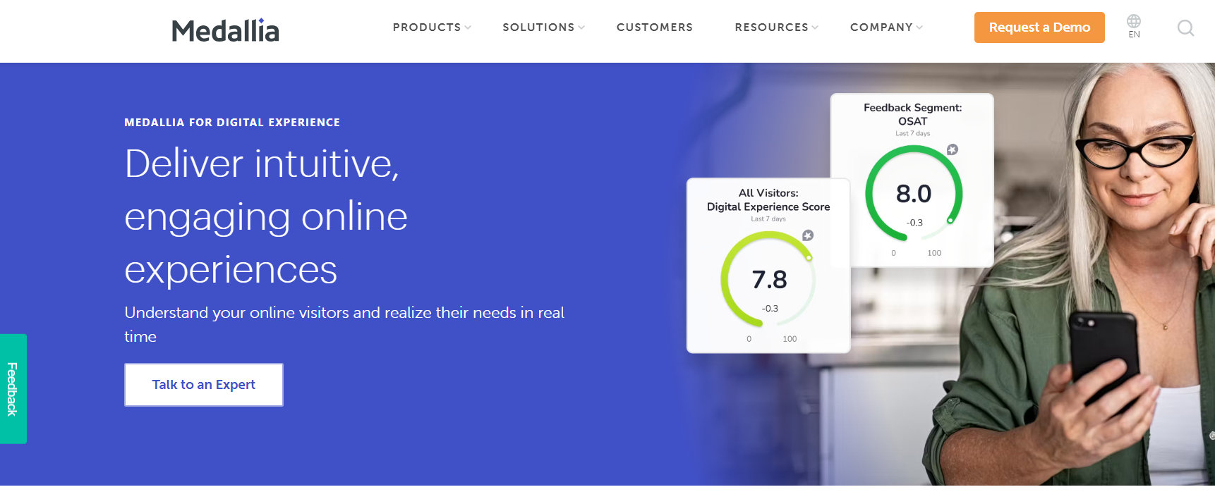Click the OSAT card pin icon

point(953,149)
